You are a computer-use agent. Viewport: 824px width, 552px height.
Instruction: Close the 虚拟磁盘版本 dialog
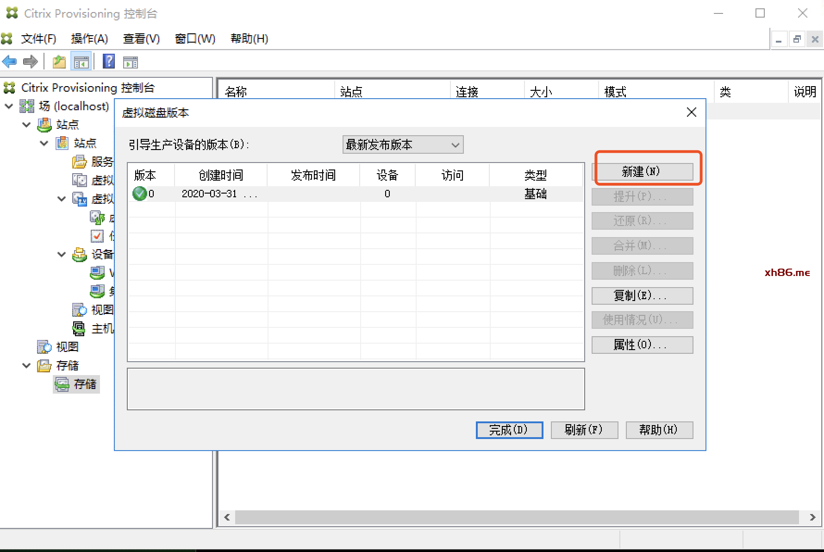click(x=691, y=112)
